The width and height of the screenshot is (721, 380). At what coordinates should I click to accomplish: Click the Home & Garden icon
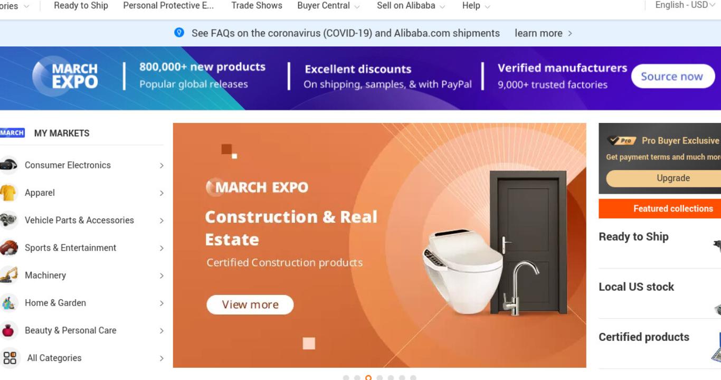click(8, 303)
